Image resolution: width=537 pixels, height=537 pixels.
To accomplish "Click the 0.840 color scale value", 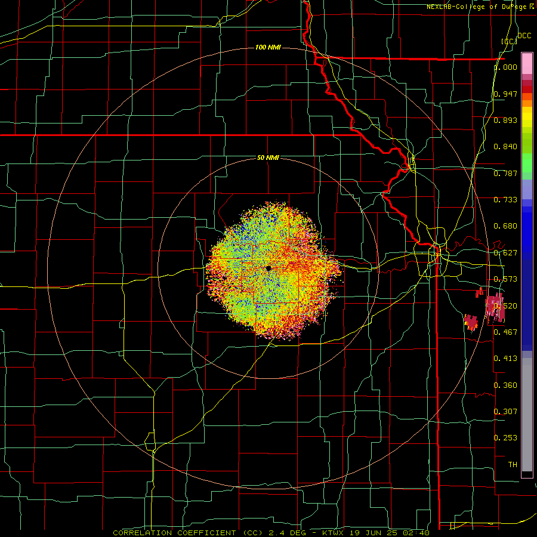I will (x=505, y=147).
